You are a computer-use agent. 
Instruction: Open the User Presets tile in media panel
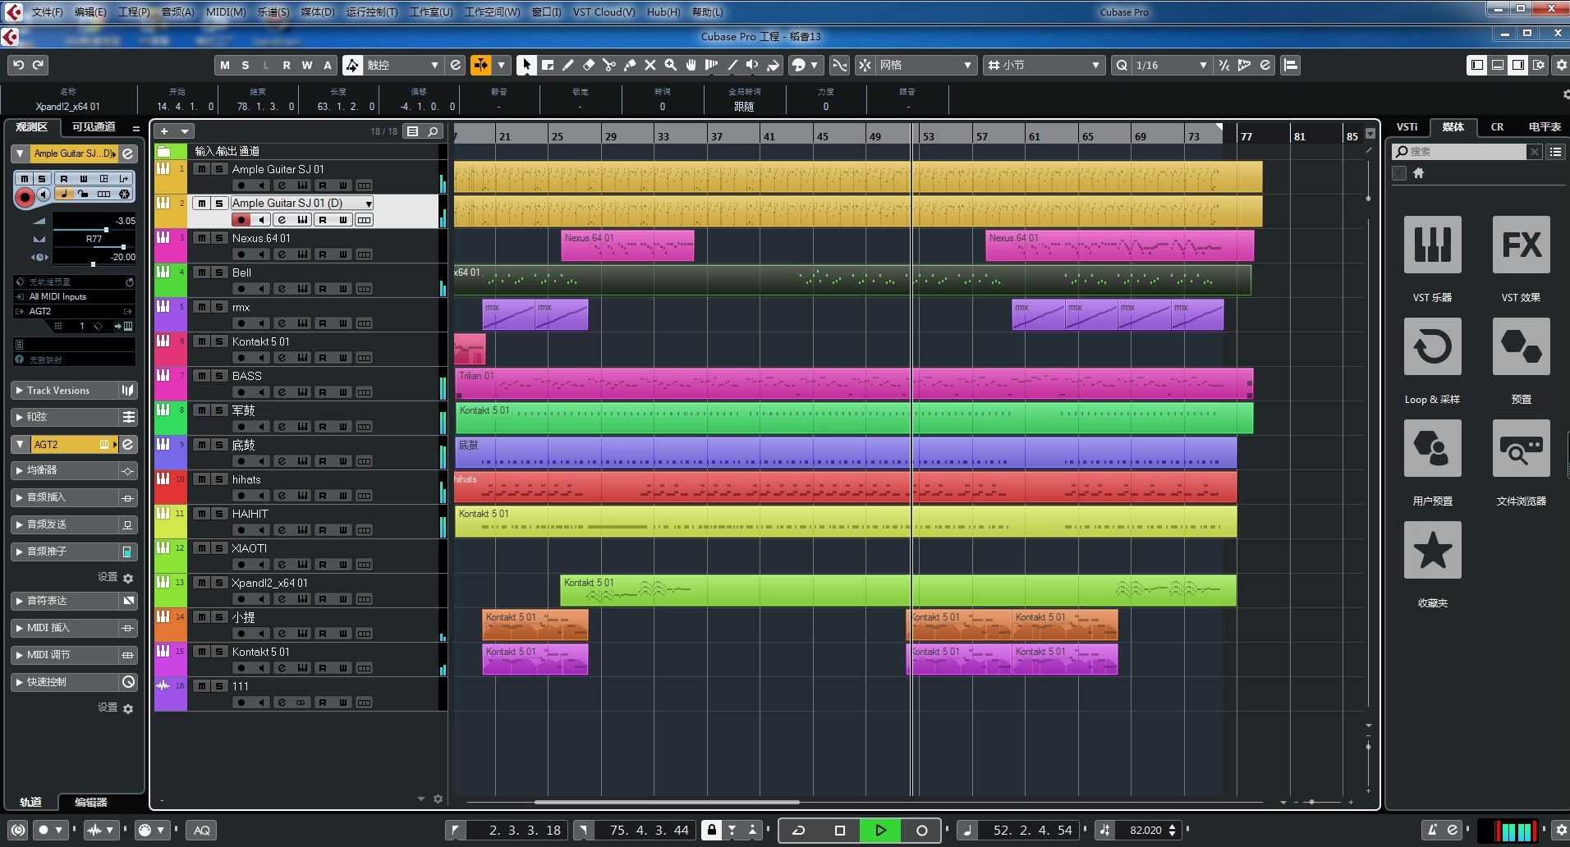click(x=1432, y=448)
